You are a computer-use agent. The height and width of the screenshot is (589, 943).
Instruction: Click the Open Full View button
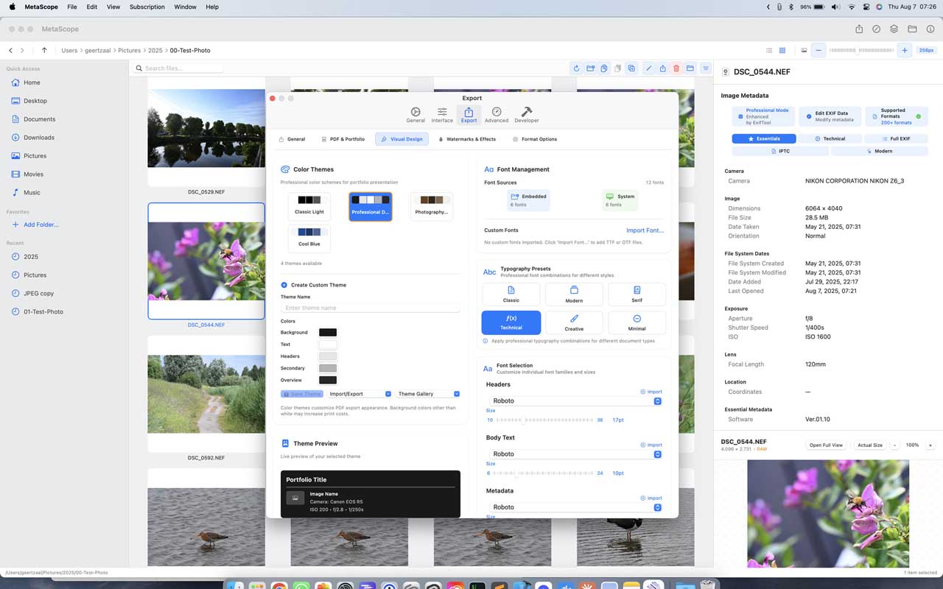826,445
